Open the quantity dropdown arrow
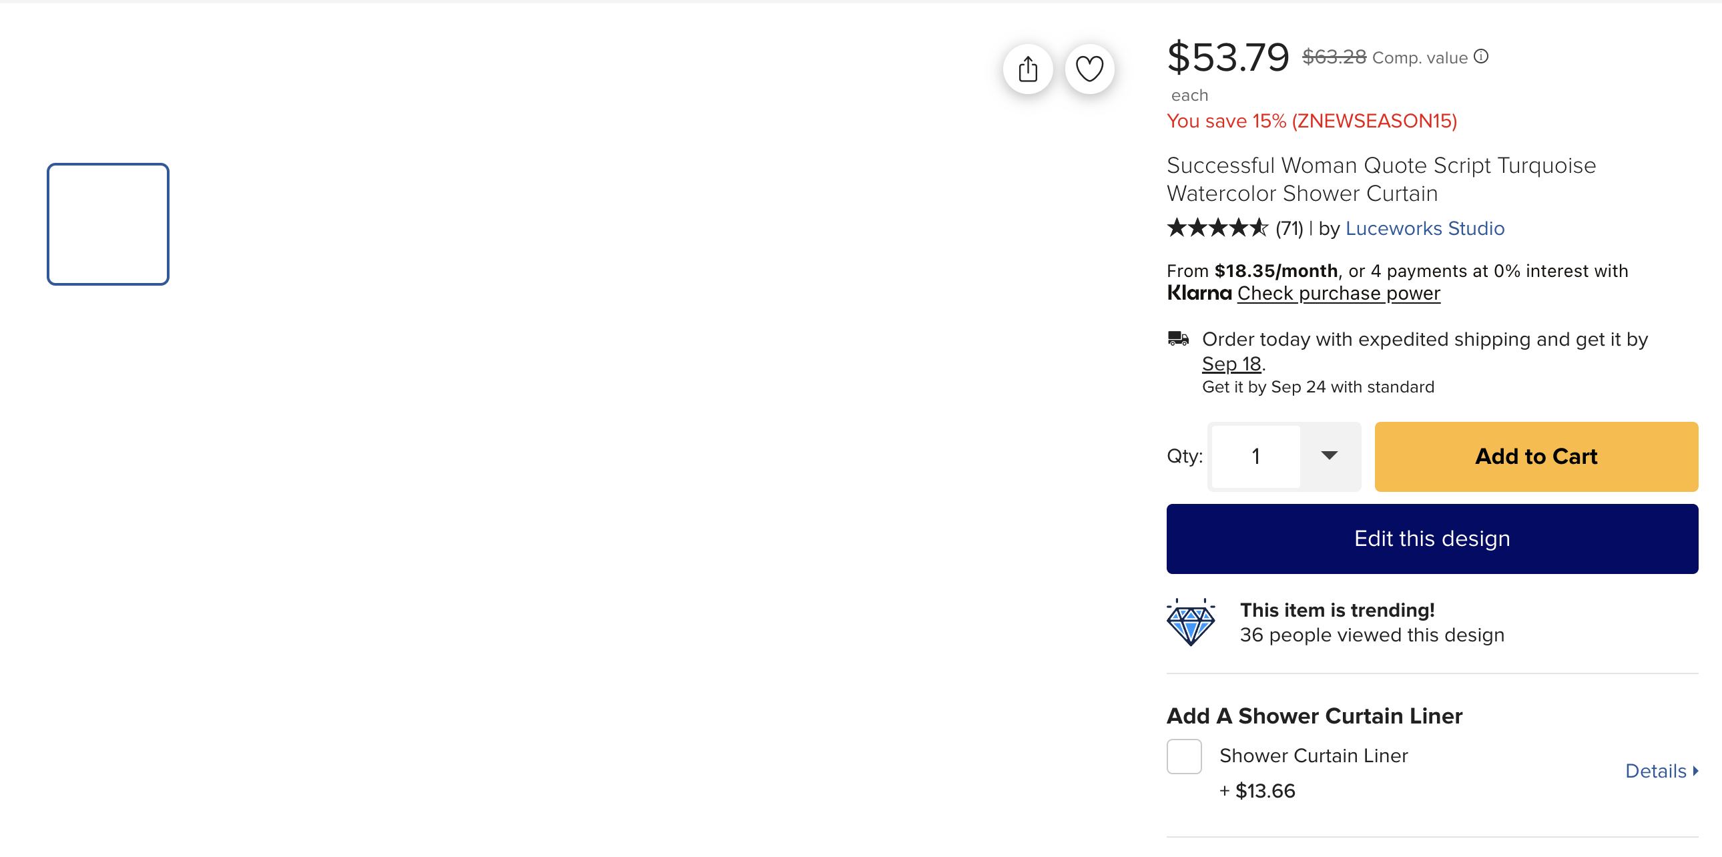 [1329, 456]
